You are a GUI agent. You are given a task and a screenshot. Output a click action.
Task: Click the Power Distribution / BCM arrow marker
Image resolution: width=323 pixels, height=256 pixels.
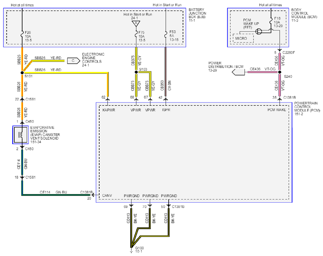click(238, 72)
